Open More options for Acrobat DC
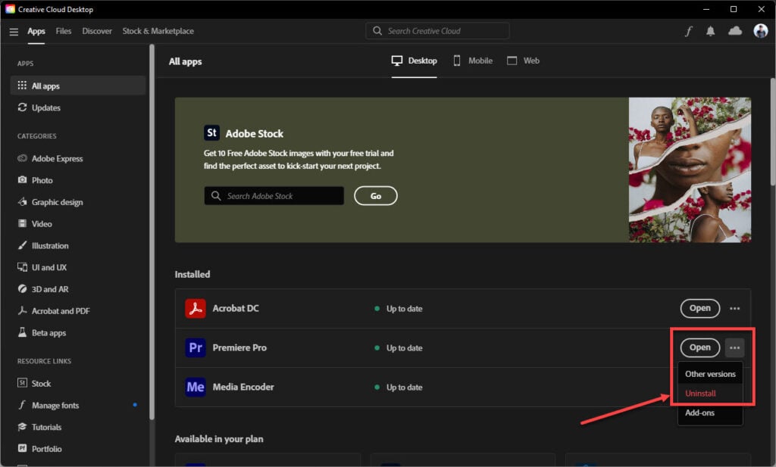 point(734,308)
